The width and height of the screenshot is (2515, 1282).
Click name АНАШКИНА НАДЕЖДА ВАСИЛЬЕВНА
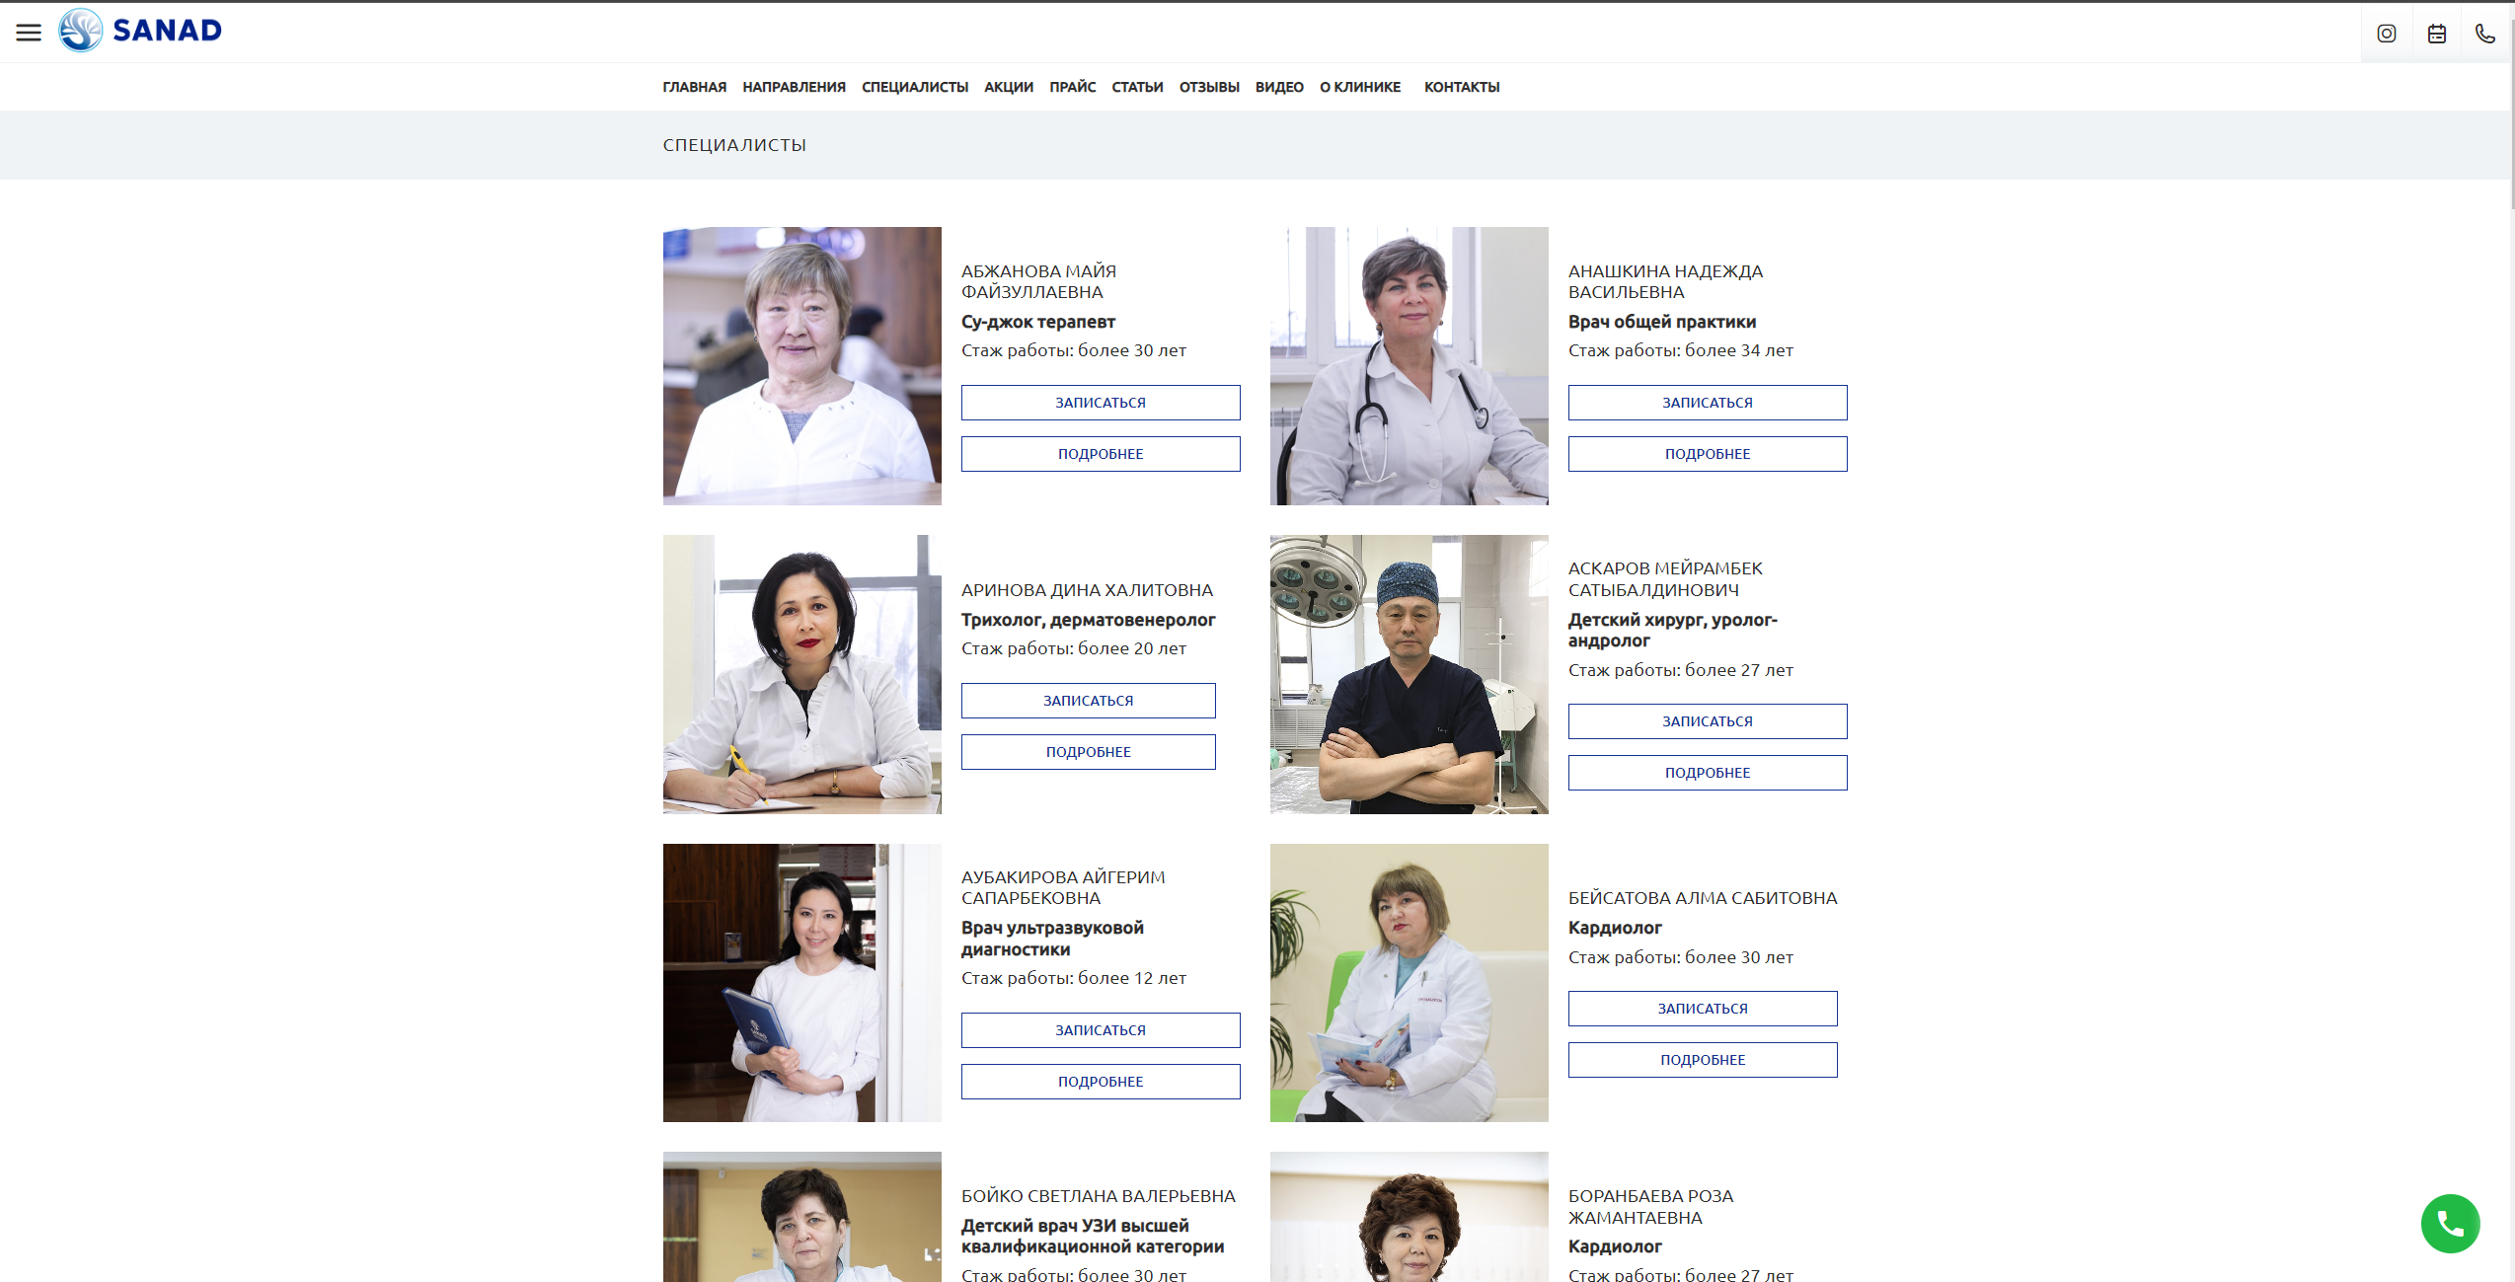[1665, 281]
